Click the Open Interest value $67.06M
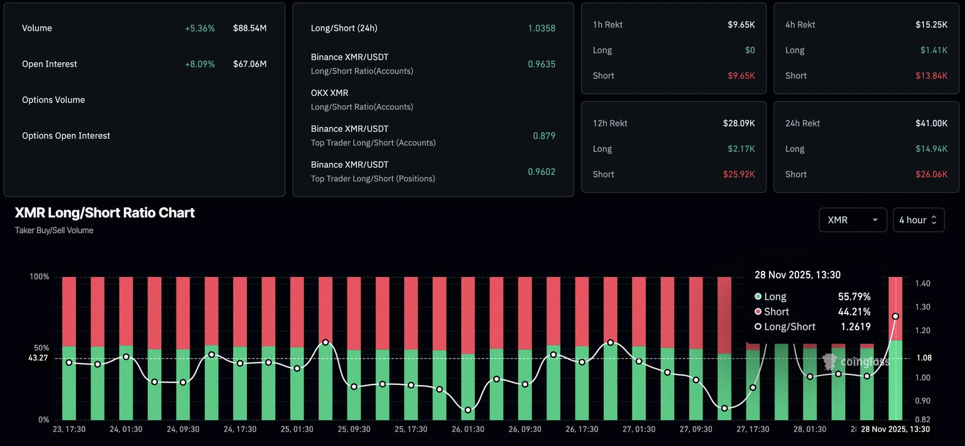 (x=250, y=63)
